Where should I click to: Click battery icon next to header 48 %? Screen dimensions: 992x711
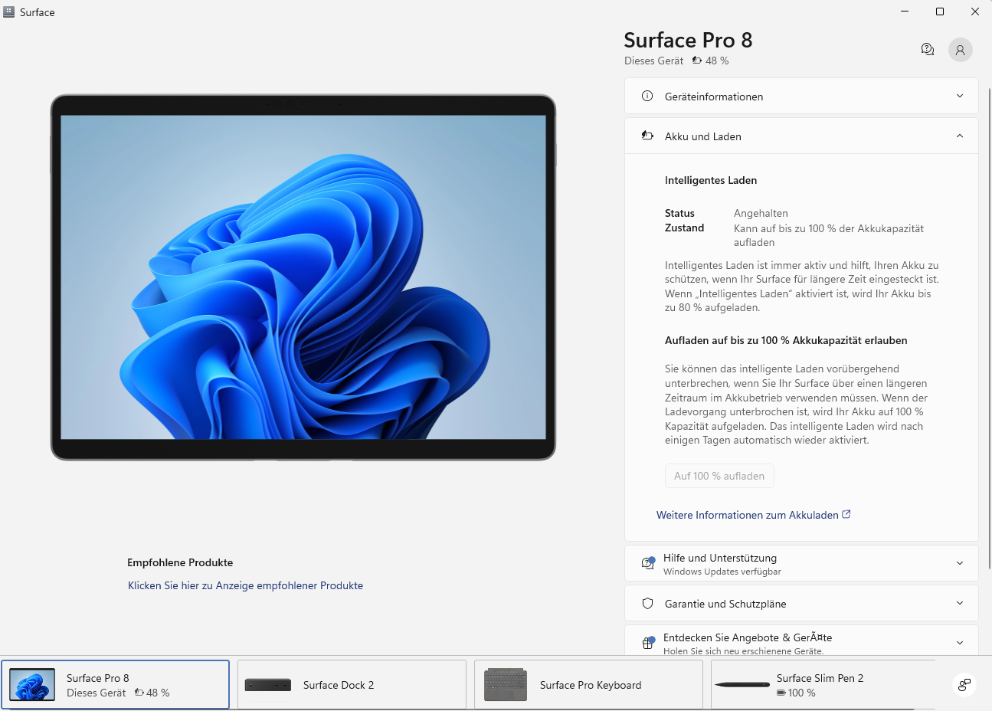click(697, 61)
